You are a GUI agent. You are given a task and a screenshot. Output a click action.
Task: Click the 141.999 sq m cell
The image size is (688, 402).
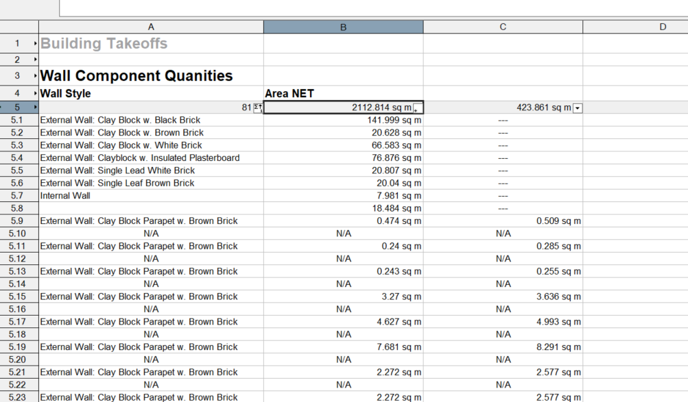[343, 121]
